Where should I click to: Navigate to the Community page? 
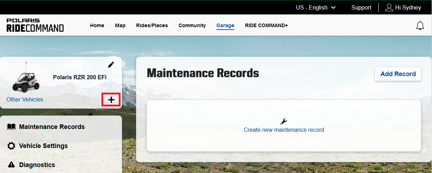click(x=192, y=25)
